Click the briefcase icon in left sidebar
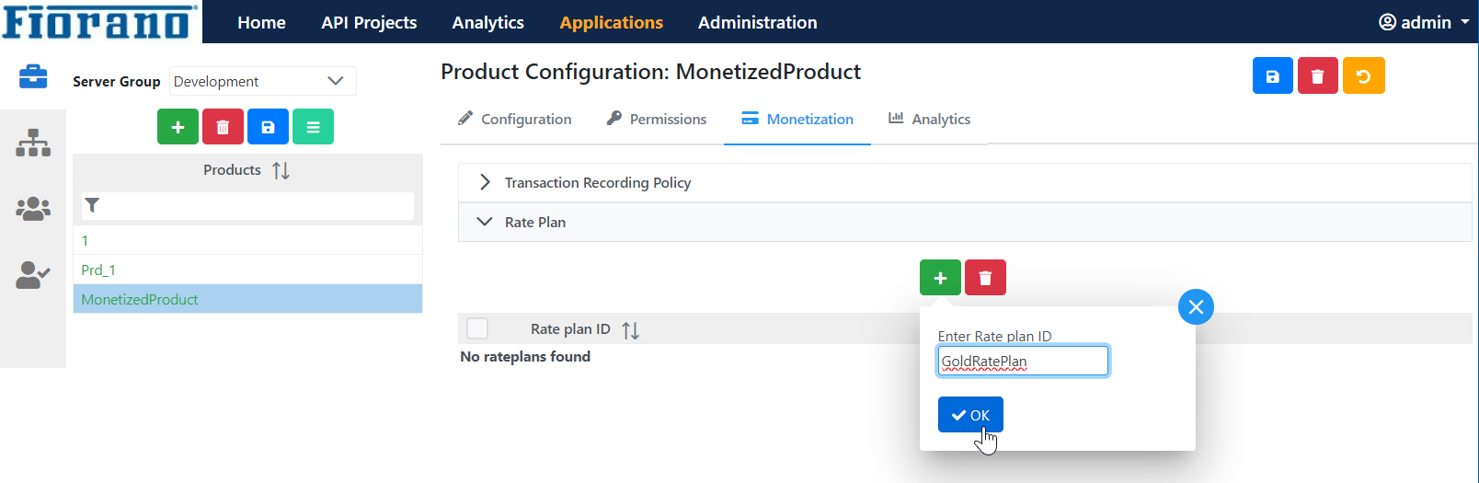 (33, 76)
